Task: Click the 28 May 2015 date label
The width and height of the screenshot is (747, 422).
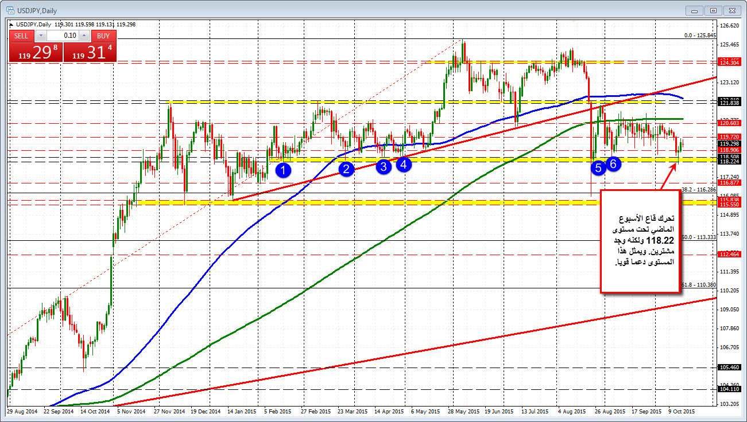Action: pyautogui.click(x=463, y=412)
